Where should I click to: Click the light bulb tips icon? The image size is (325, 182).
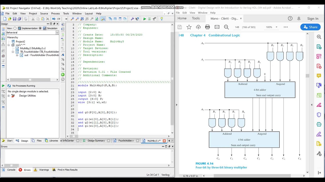[161, 19]
